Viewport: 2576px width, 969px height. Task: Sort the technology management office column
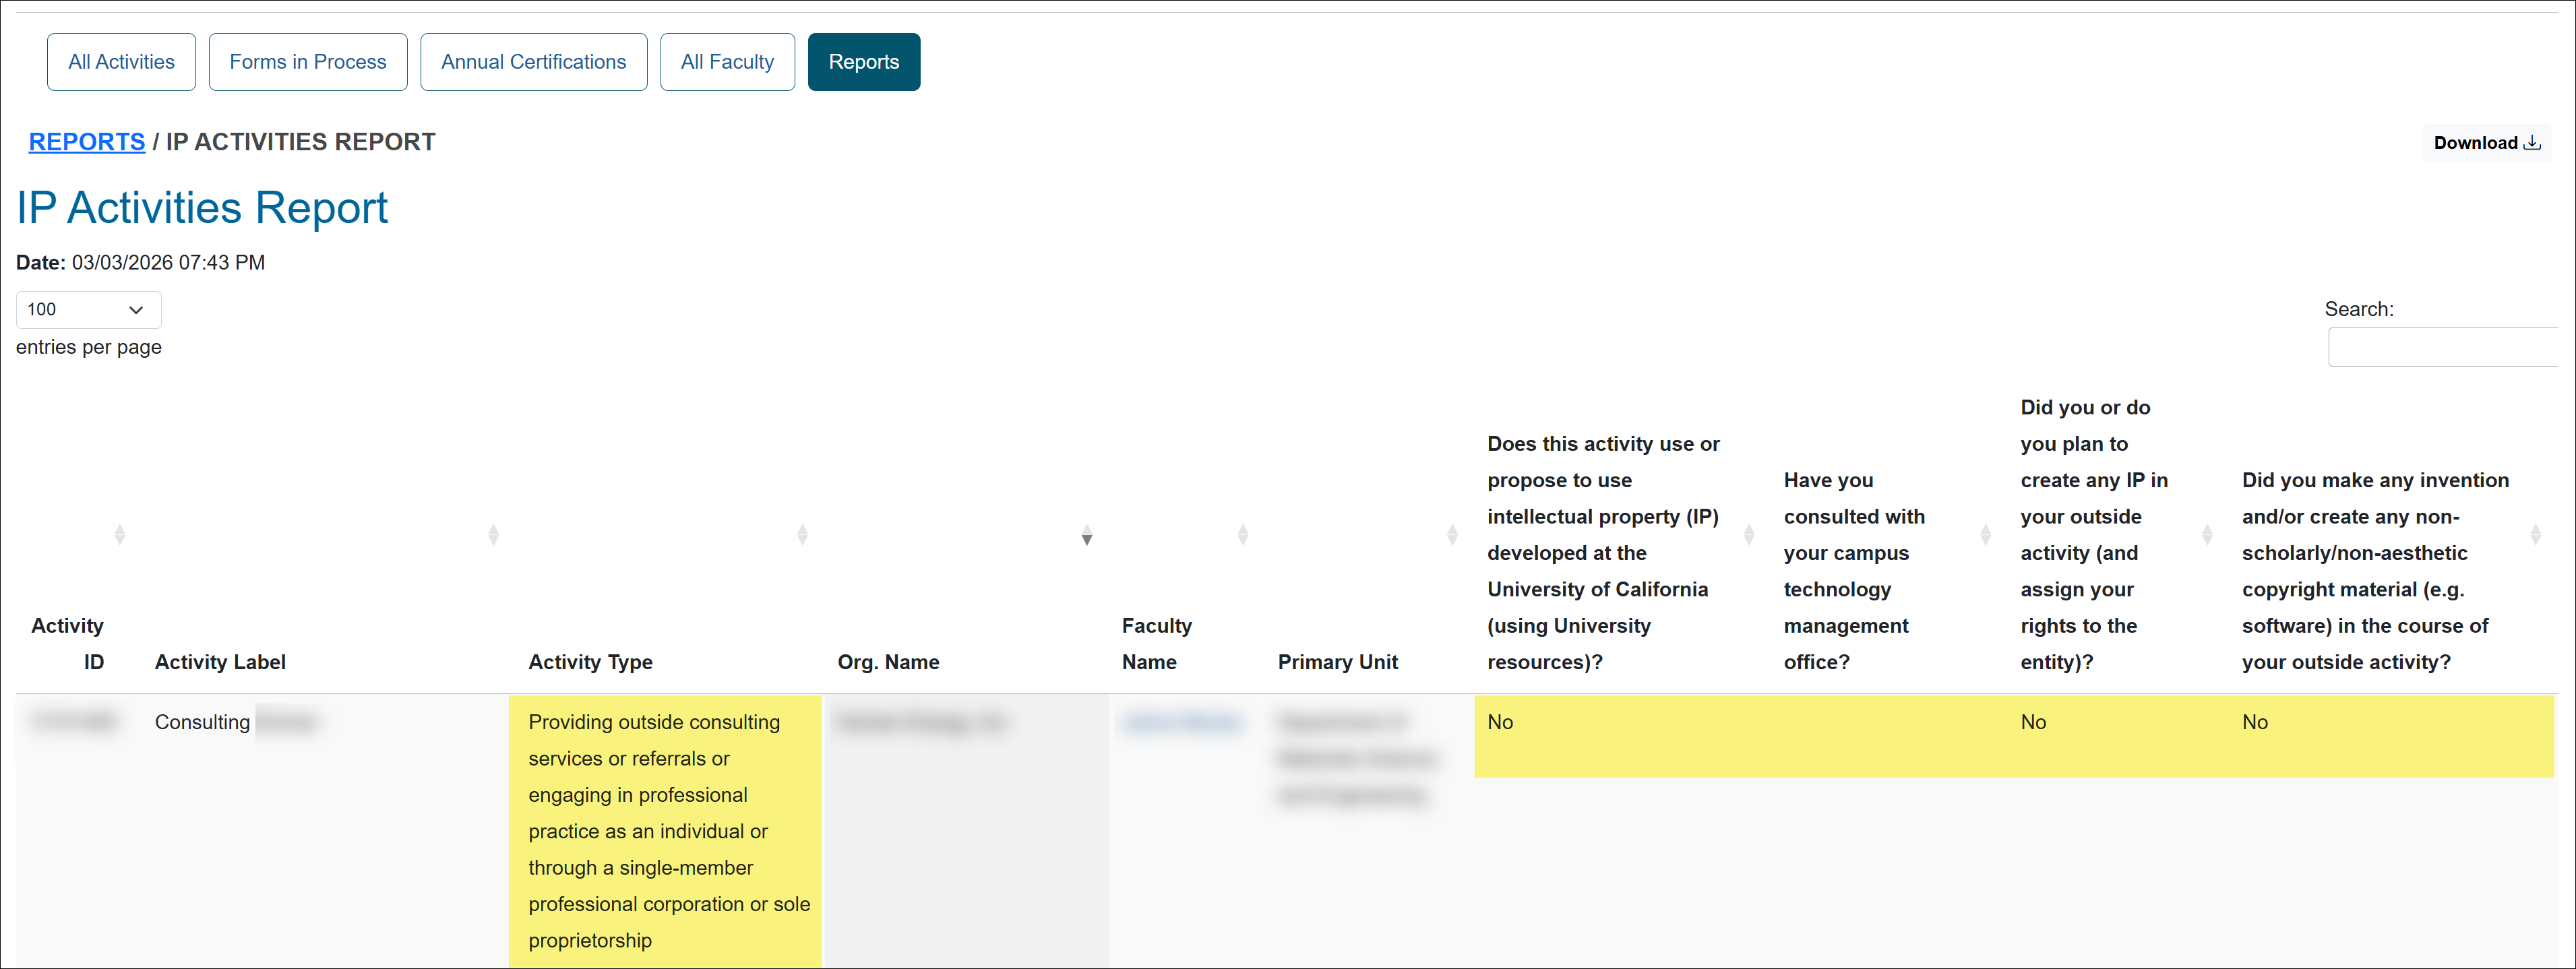pos(1986,535)
